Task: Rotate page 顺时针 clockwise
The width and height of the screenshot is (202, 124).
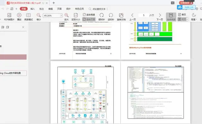Action: click(x=102, y=17)
